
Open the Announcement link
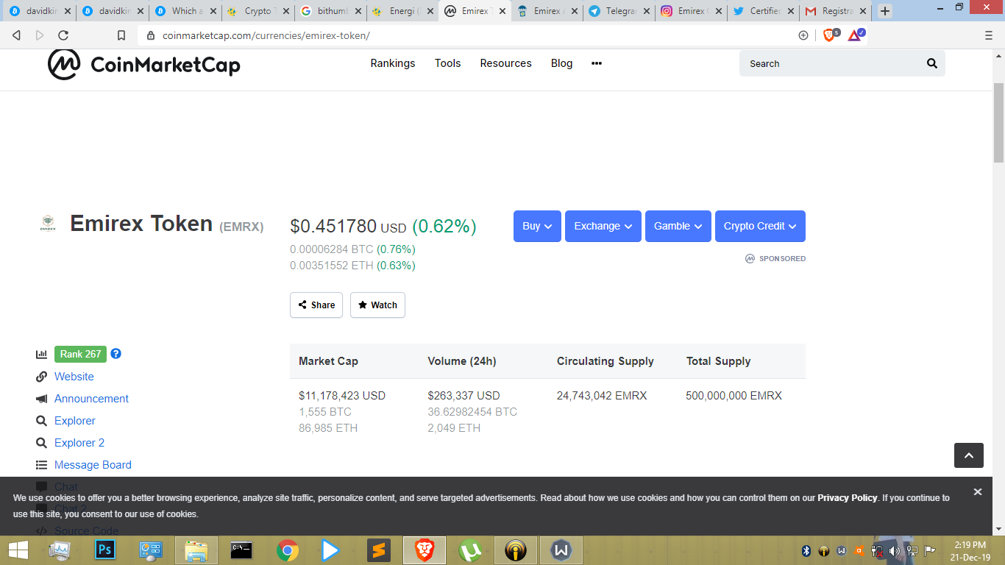(x=91, y=399)
